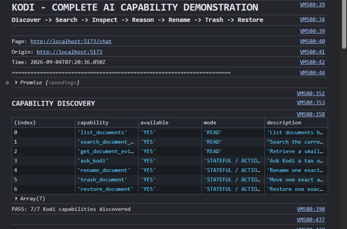Sort table by the (index) column header
Image resolution: width=347 pixels, height=229 pixels.
(x=43, y=122)
